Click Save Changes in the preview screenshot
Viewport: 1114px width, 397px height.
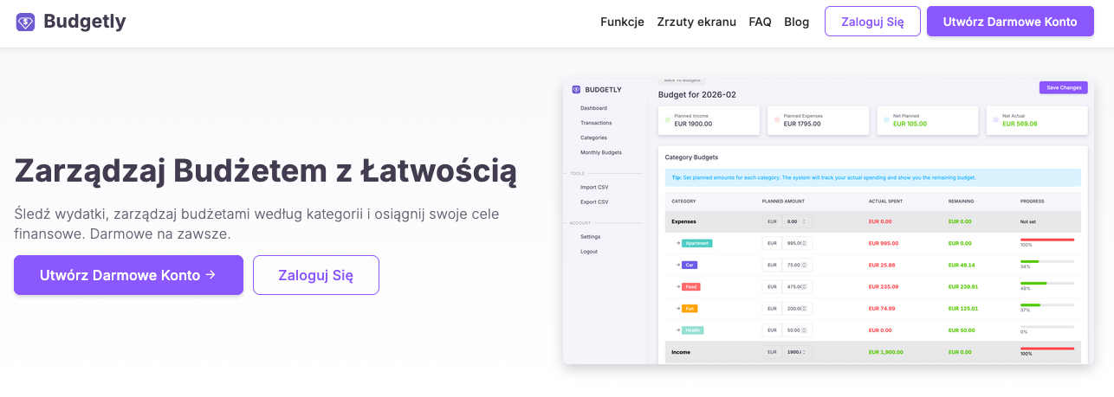pos(1063,87)
